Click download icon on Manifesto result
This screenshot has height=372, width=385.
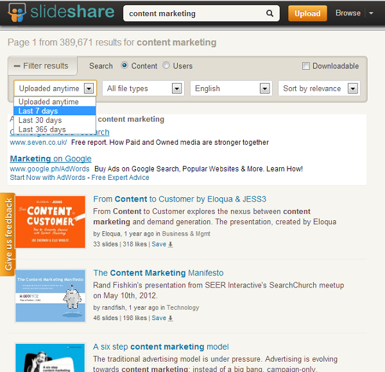tap(171, 318)
